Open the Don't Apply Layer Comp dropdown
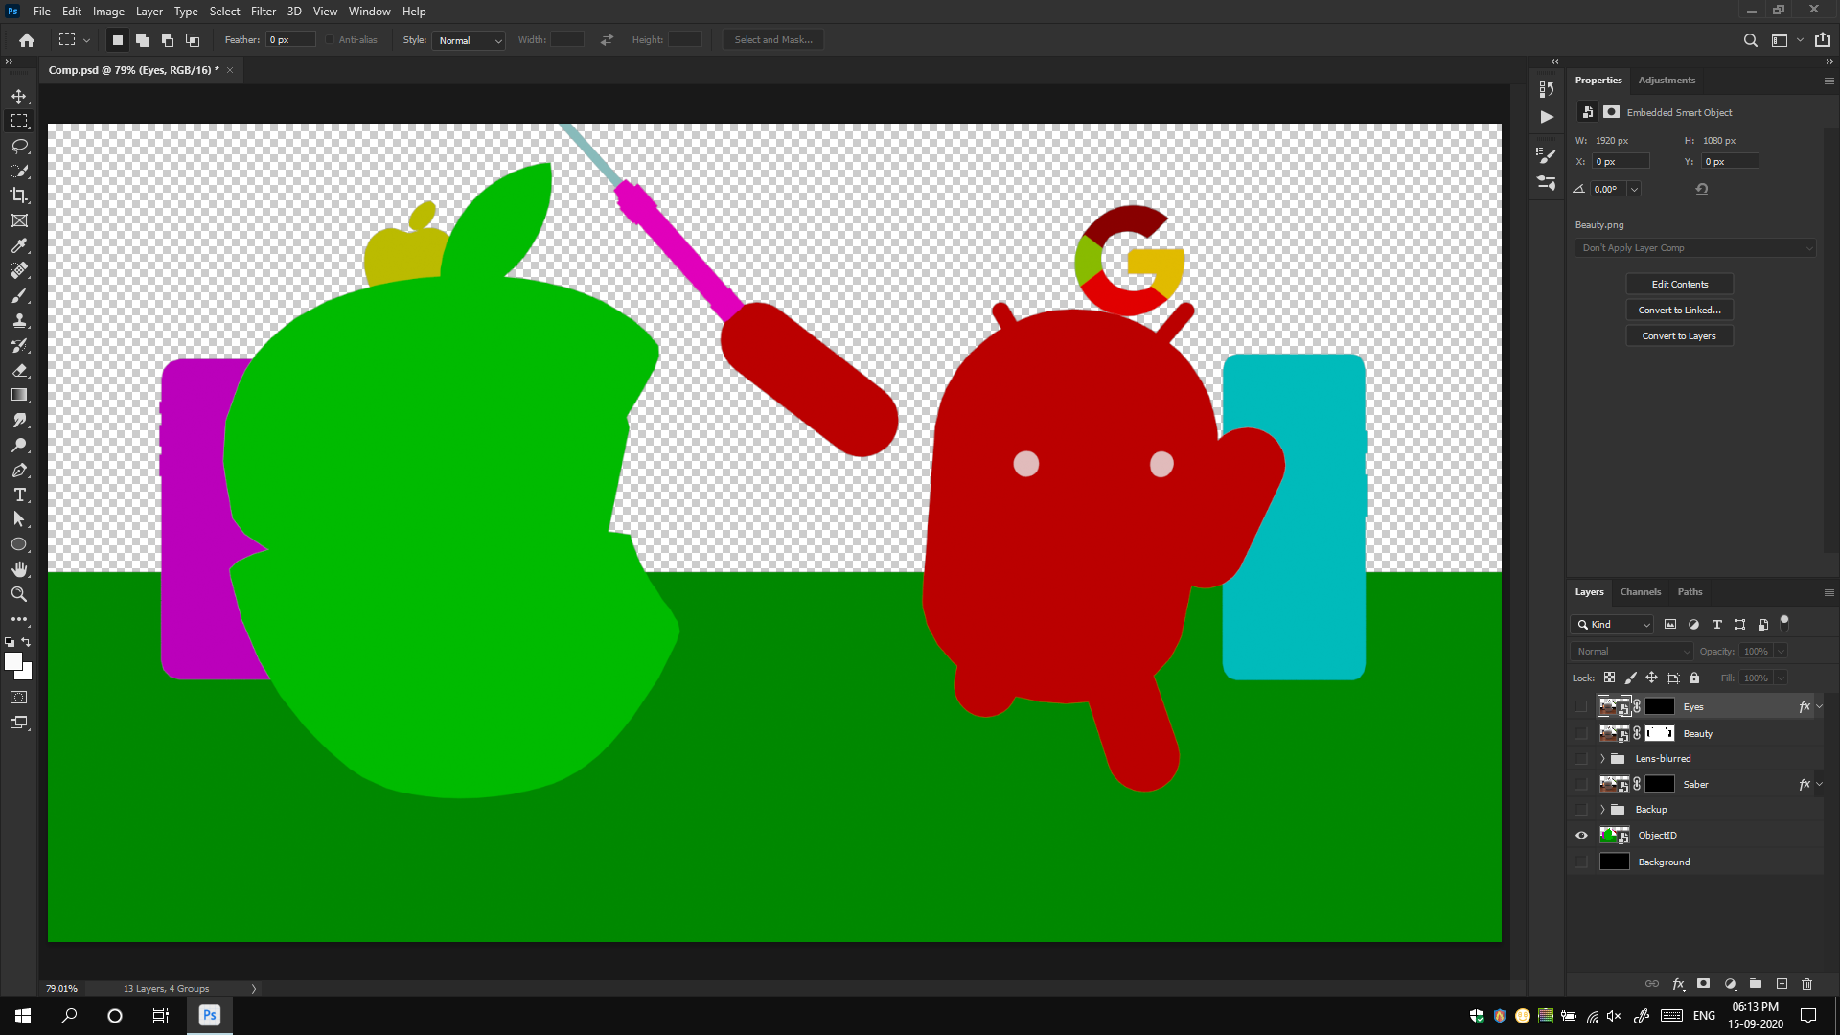Image resolution: width=1840 pixels, height=1035 pixels. tap(1695, 247)
